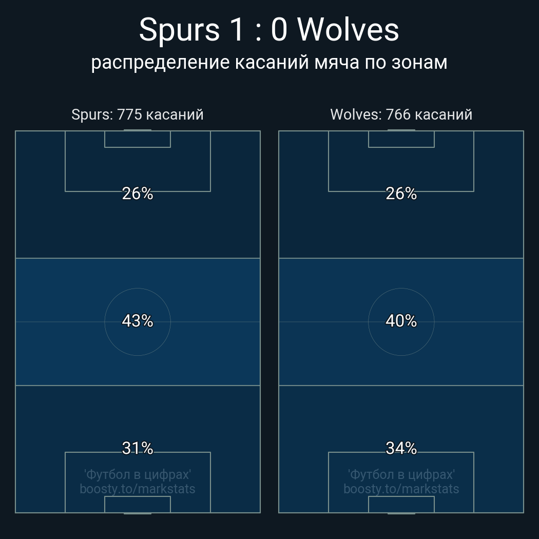The height and width of the screenshot is (539, 539).
Task: Click 'Футбол в цифрах' watermark on Spurs pitch
Action: click(138, 474)
